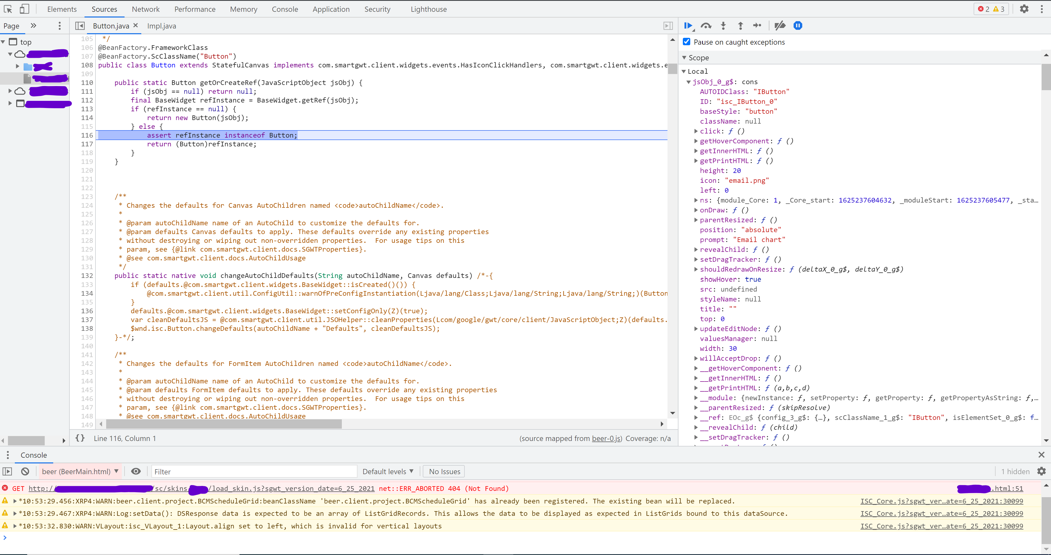
Task: Switch to the Network tab
Action: click(x=146, y=9)
